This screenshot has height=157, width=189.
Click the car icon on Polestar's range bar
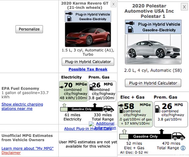click(x=178, y=136)
